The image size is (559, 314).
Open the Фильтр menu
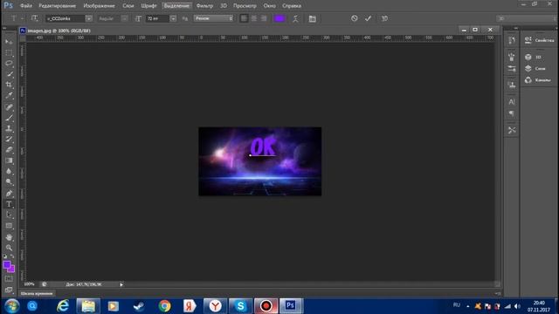click(x=204, y=6)
